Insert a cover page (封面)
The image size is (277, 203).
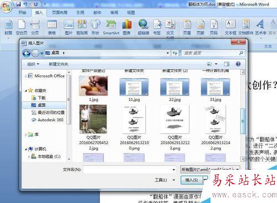tap(8, 27)
